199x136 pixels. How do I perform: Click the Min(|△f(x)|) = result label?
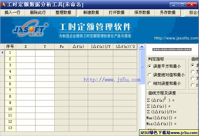[162, 123]
